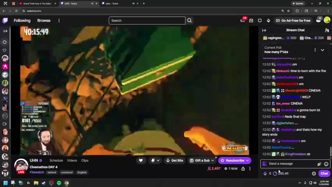The width and height of the screenshot is (332, 187).
Task: Open the profile avatar menu
Action: point(327,21)
